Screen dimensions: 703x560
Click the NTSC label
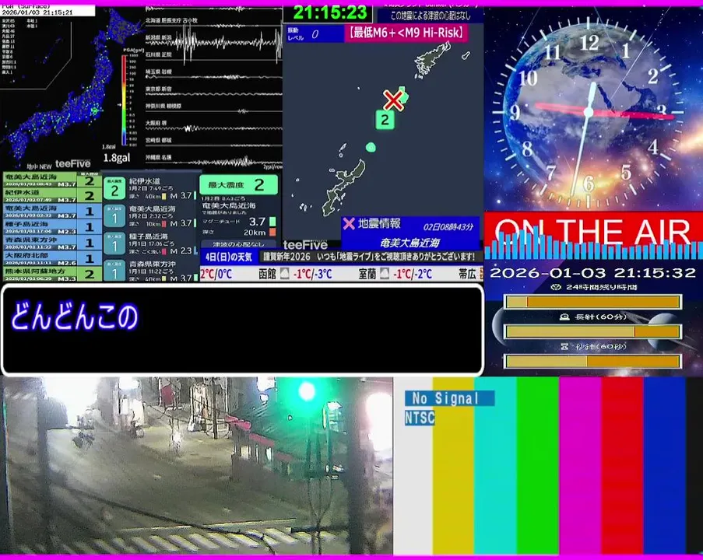(x=420, y=418)
